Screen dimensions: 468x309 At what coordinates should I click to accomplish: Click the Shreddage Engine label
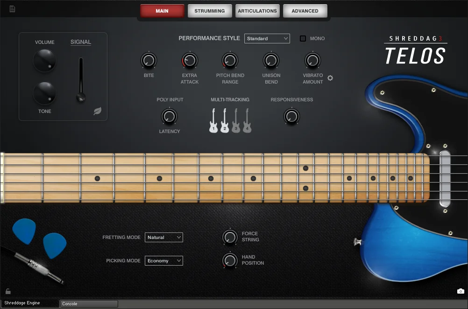coord(22,303)
